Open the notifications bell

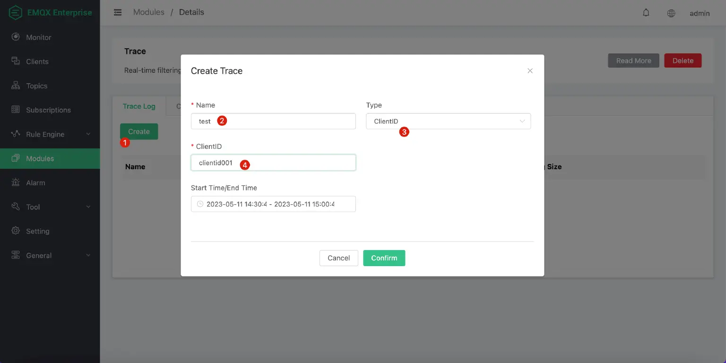[646, 13]
